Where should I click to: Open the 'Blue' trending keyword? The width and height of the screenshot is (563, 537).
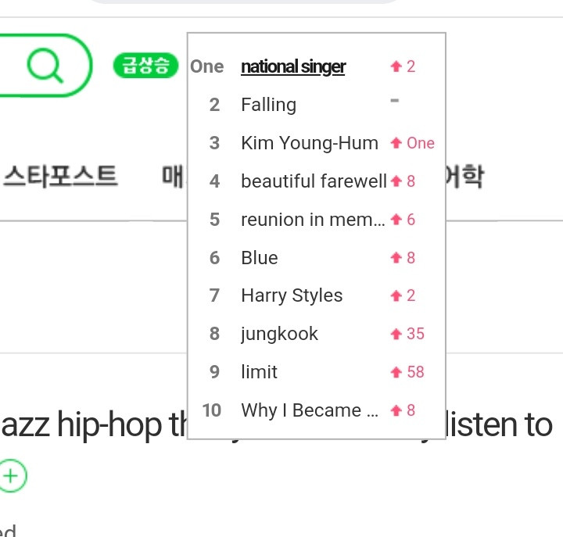tap(260, 258)
